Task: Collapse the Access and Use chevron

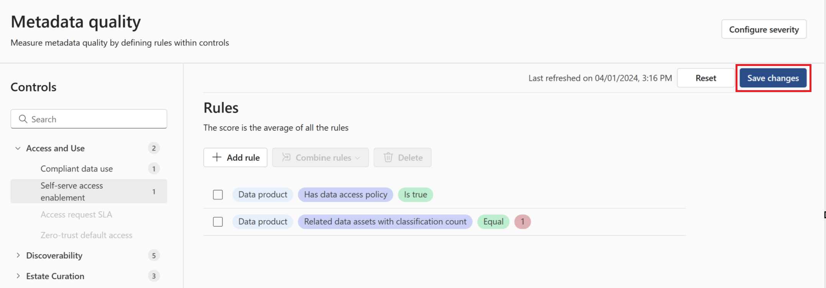Action: (18, 148)
